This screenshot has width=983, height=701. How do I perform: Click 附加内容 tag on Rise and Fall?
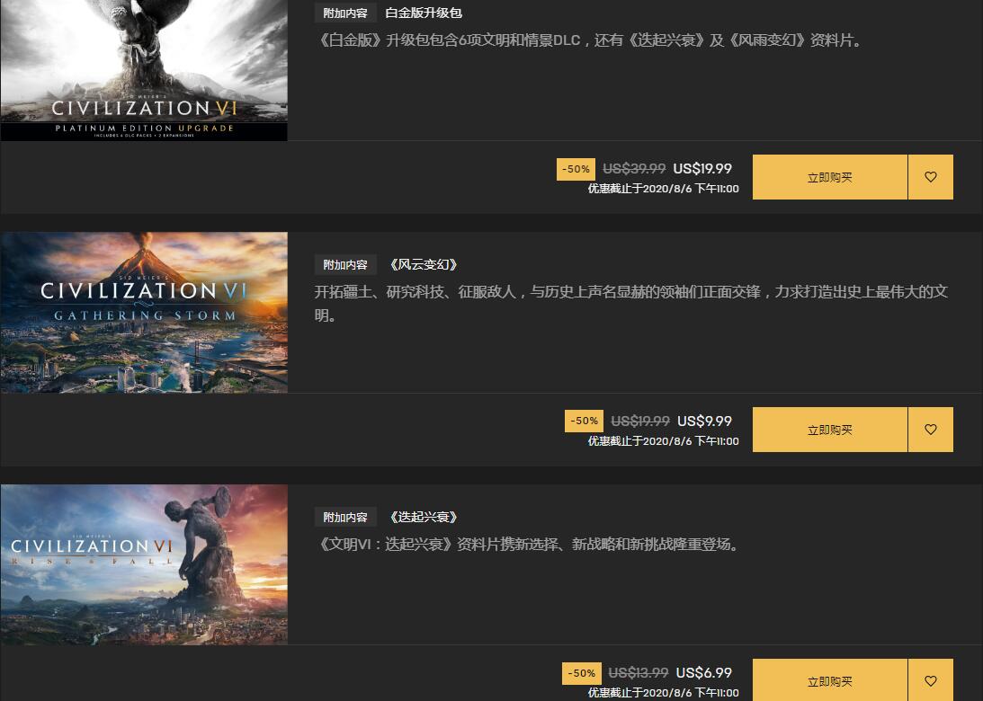point(345,517)
